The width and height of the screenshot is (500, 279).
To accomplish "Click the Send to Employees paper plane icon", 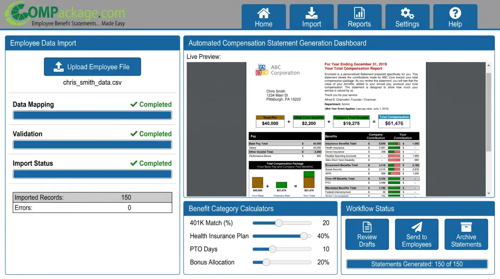I will [x=417, y=227].
